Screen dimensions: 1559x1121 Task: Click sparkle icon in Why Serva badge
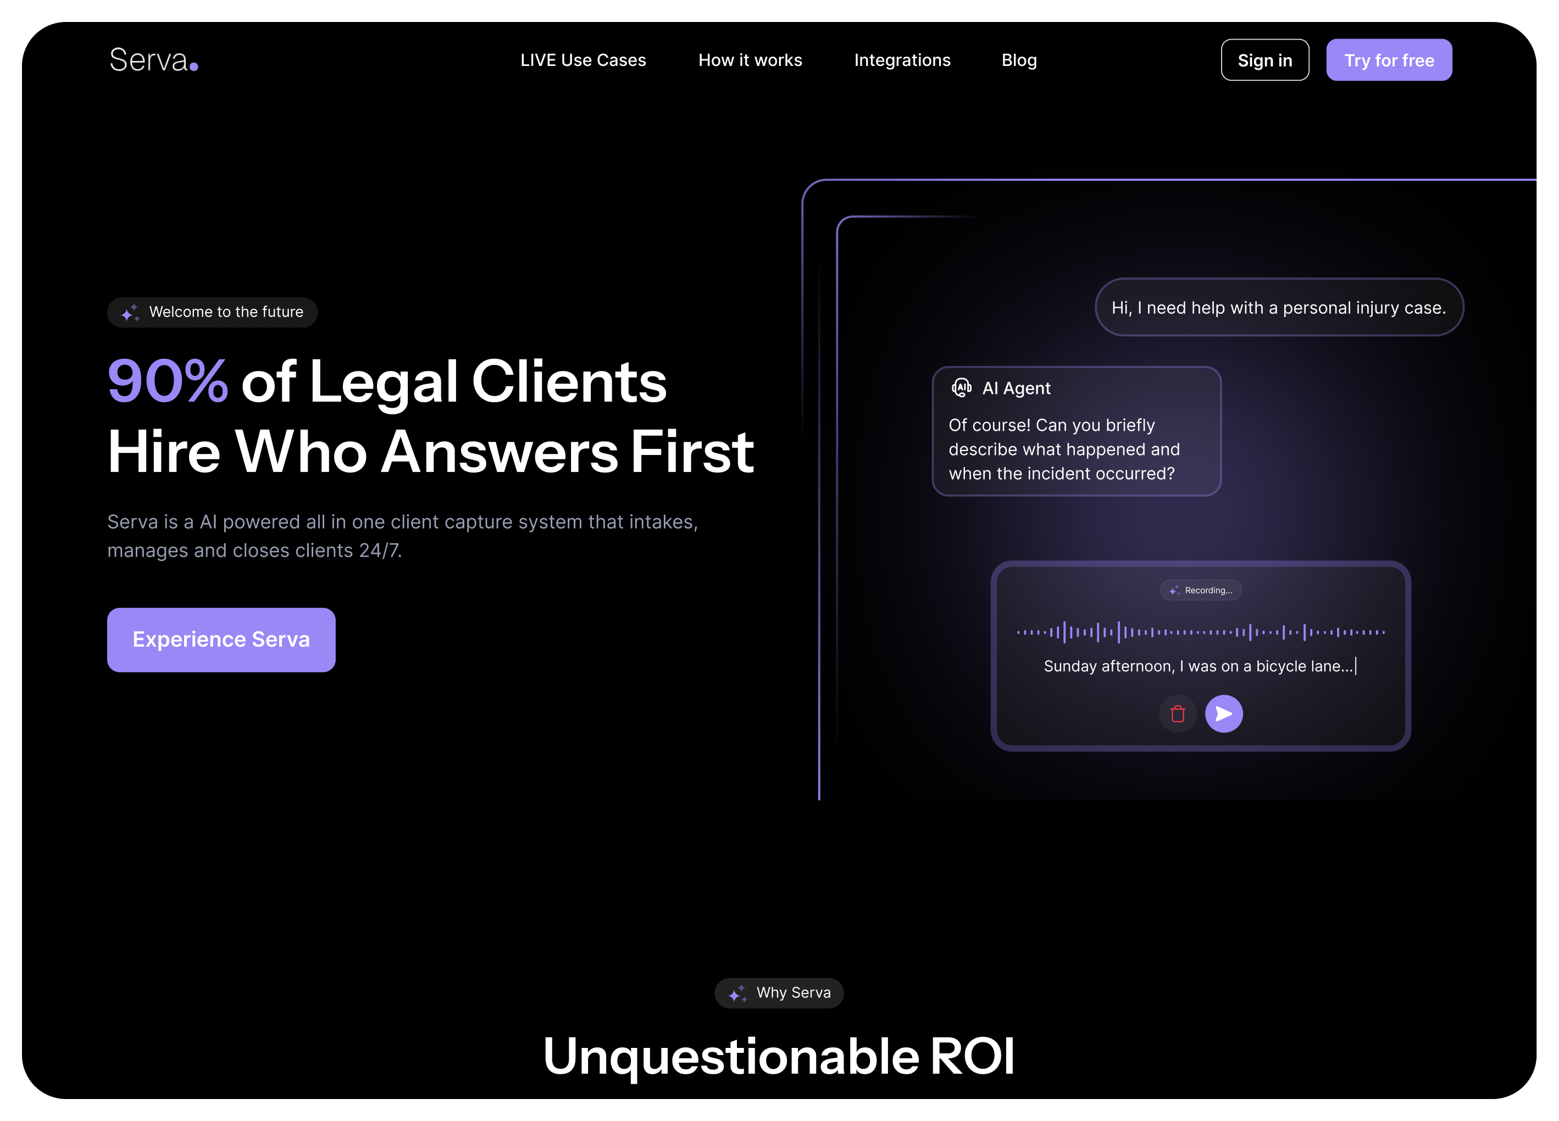pyautogui.click(x=737, y=993)
